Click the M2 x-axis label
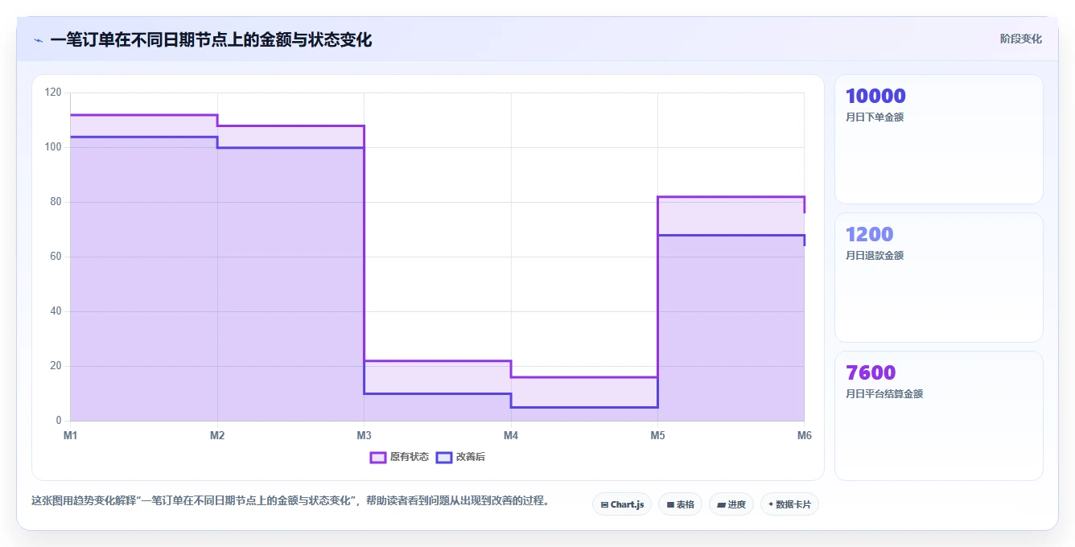 point(217,435)
